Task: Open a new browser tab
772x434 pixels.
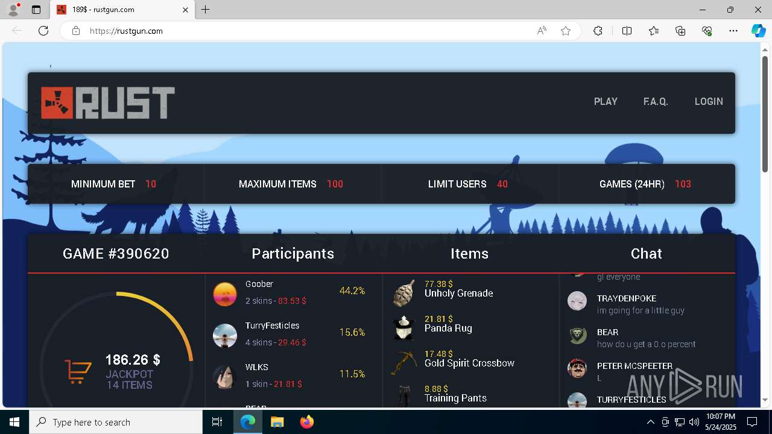Action: coord(206,10)
